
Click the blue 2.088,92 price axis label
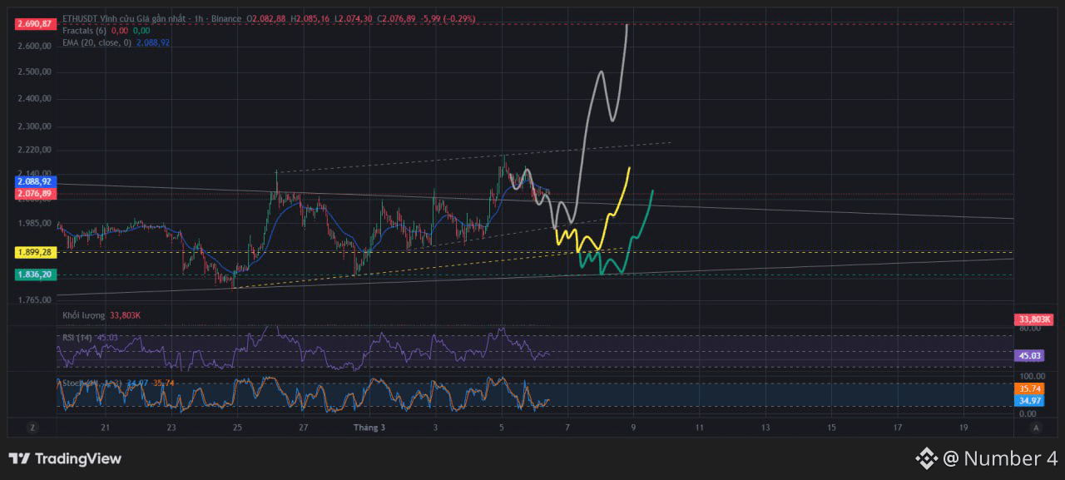(34, 181)
